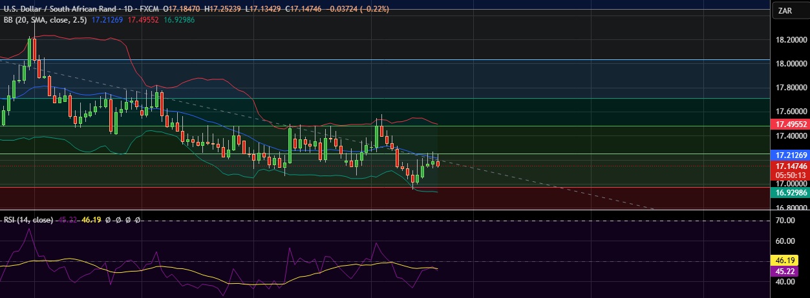
Task: Select the RSI (14, close) indicator legend
Action: 27,220
